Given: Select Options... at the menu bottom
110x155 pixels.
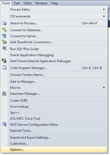Looking at the screenshot, I should tap(54, 149).
